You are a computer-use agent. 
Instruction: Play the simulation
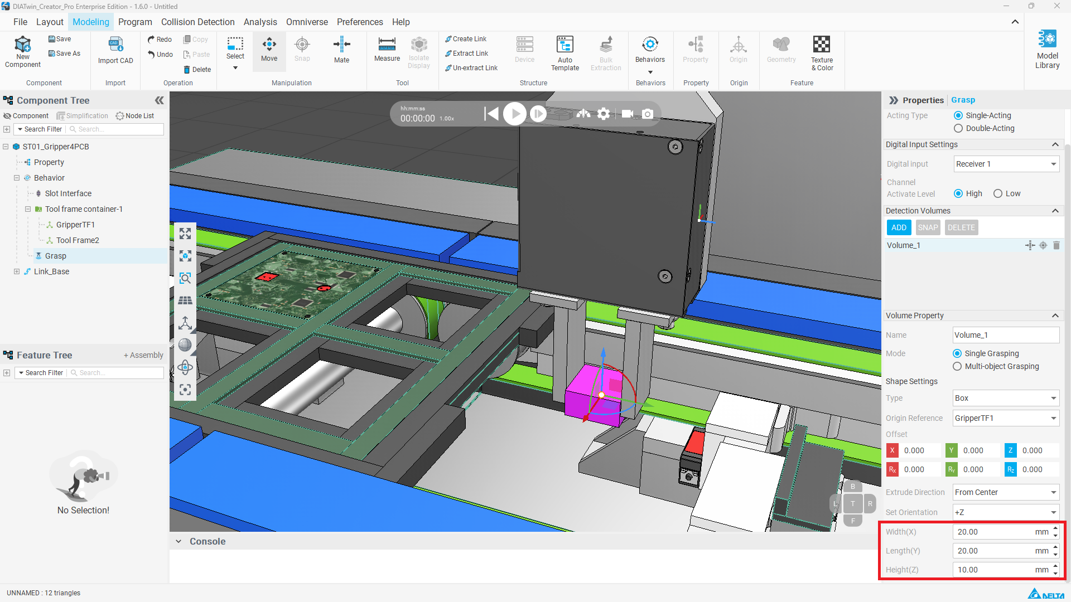pos(515,114)
